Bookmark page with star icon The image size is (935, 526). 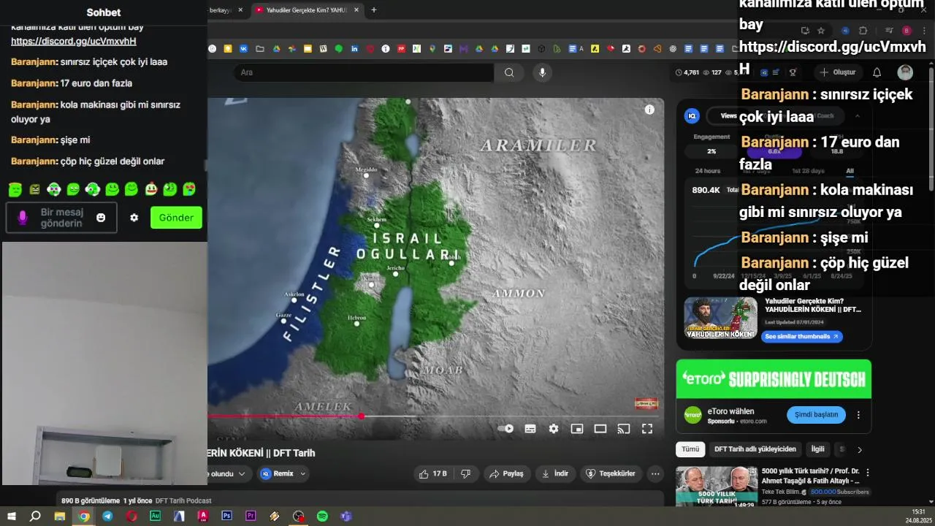(821, 31)
